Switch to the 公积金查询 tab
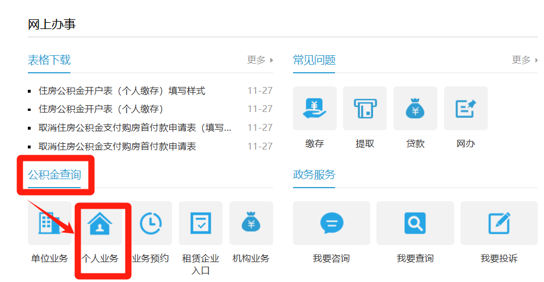Viewport: 544px width, 282px height. [x=55, y=175]
